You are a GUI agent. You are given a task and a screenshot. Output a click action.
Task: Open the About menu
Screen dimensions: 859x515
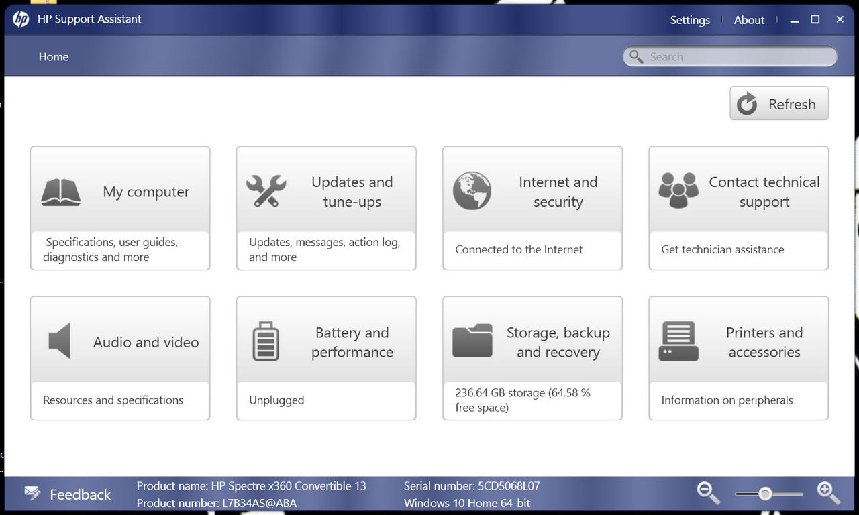[749, 19]
